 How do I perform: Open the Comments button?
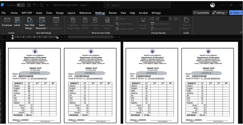coord(201,13)
